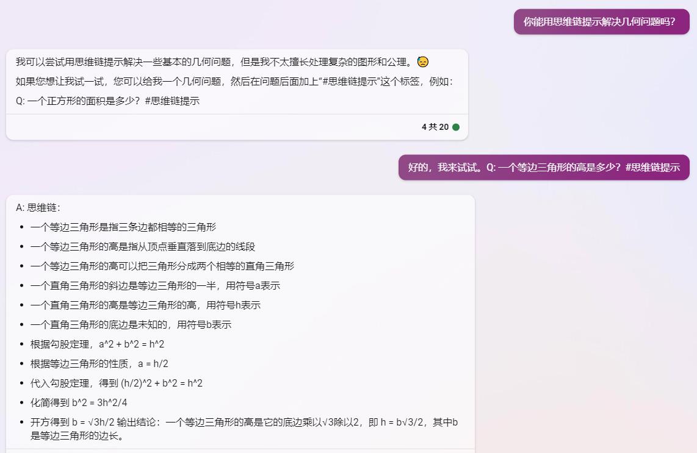Click the bullet with (h/2)^2 + b^2 = h^2
The height and width of the screenshot is (453, 697).
click(117, 383)
